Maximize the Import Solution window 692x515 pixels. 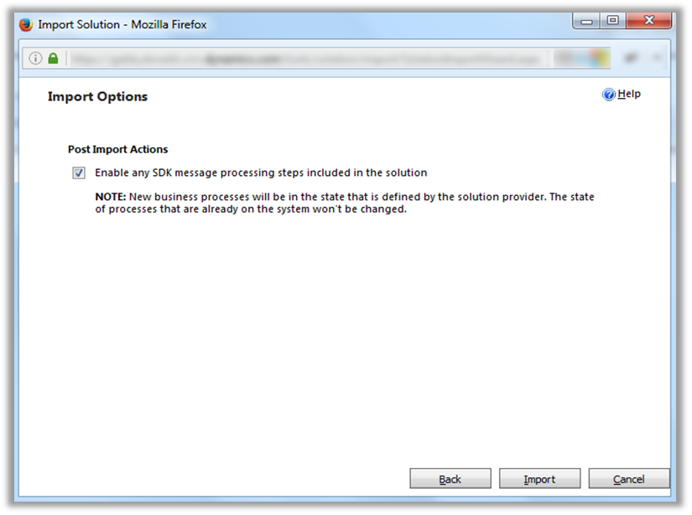click(613, 21)
